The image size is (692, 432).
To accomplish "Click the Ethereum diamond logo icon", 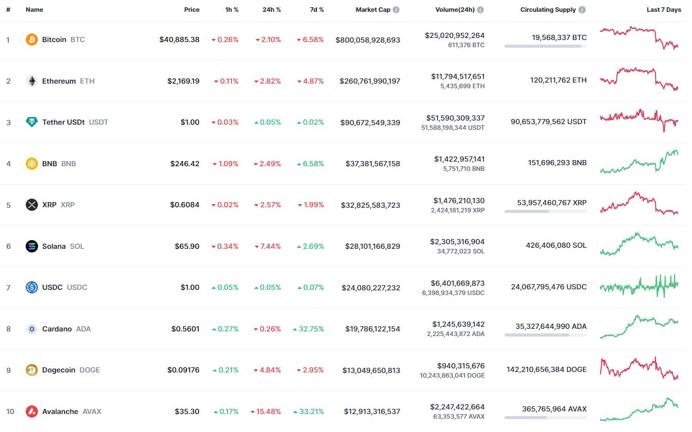I will coord(32,81).
